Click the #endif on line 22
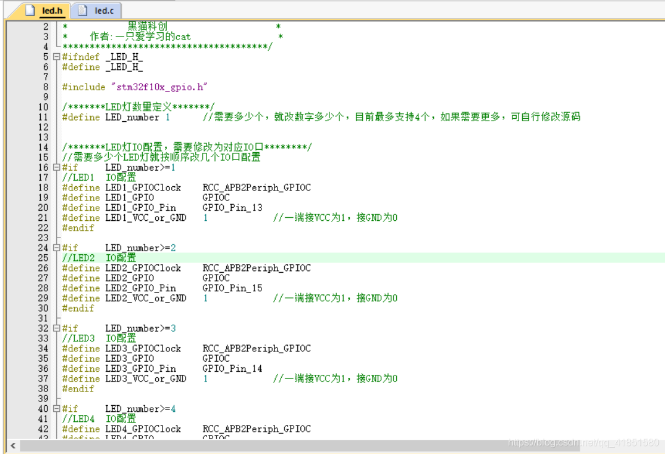 78,228
